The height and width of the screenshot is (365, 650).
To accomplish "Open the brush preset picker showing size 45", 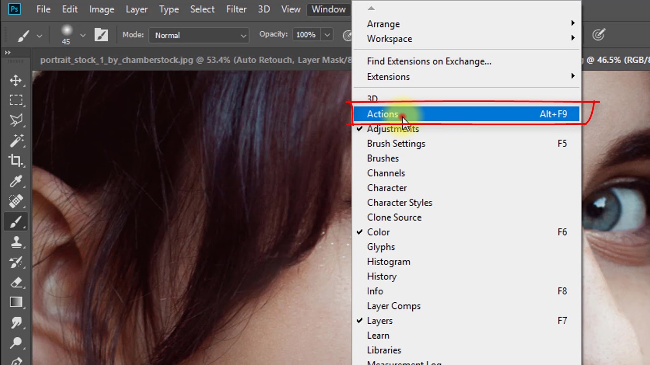I will click(x=66, y=34).
